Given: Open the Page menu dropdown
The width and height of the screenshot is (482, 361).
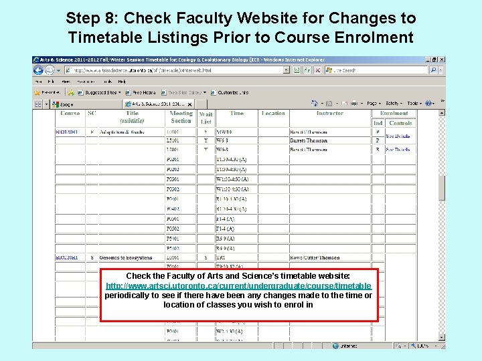Looking at the screenshot, I should click(x=374, y=104).
